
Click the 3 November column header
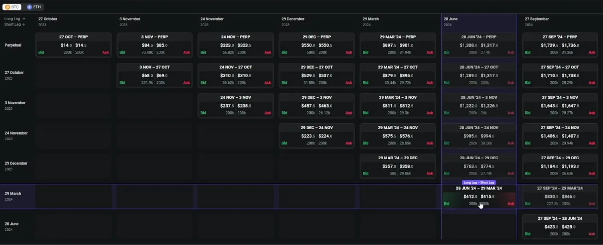click(x=130, y=22)
